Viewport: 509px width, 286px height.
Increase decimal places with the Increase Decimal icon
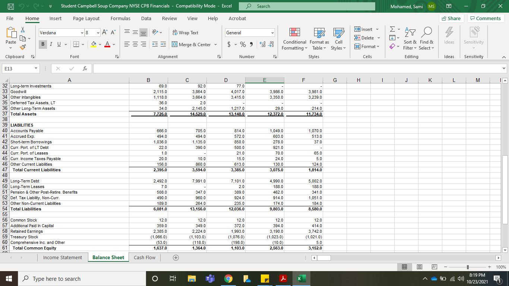coord(262,44)
